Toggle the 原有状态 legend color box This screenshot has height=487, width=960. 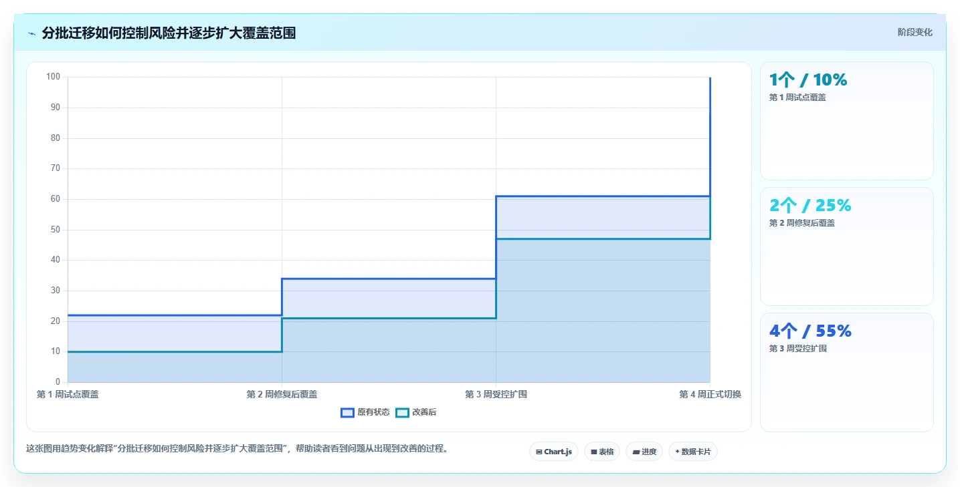tap(347, 413)
